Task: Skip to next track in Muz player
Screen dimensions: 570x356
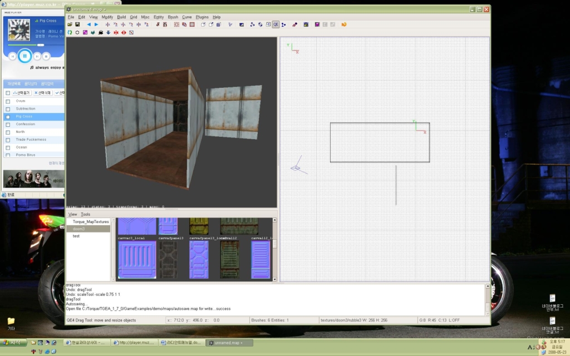Action: tap(37, 56)
